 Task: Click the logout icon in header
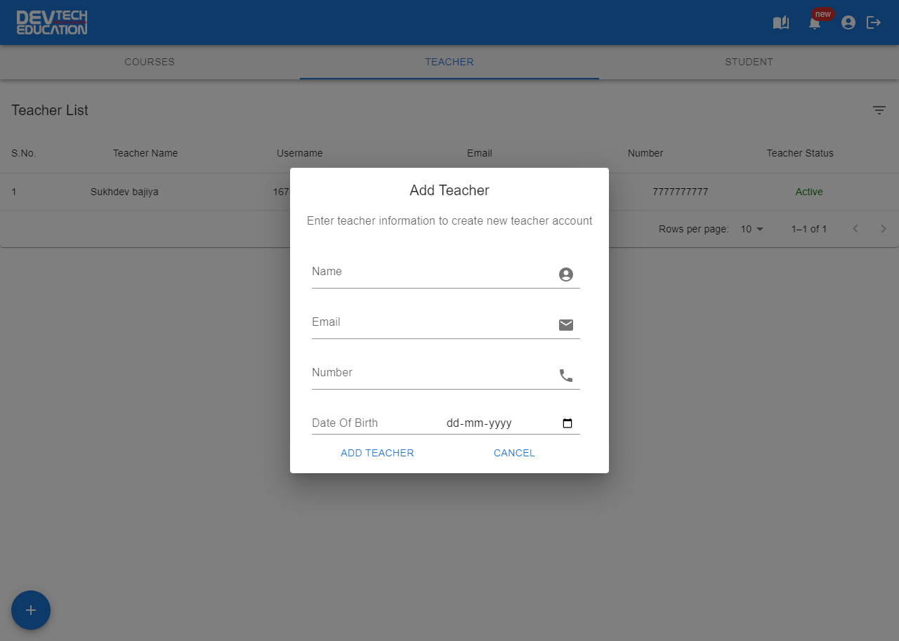coord(874,22)
